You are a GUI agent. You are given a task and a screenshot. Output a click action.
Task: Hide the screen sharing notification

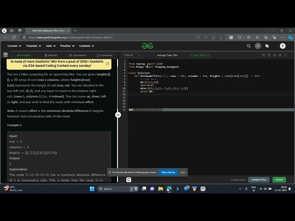tap(183, 172)
